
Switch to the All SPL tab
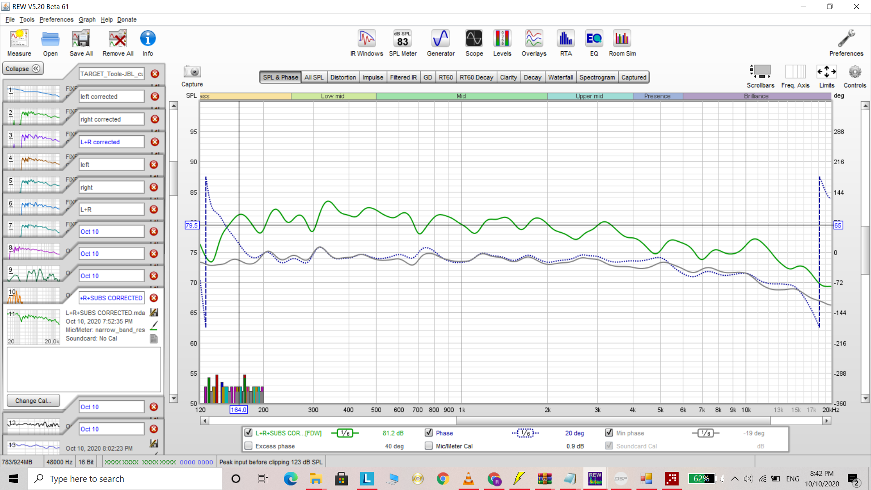click(314, 77)
